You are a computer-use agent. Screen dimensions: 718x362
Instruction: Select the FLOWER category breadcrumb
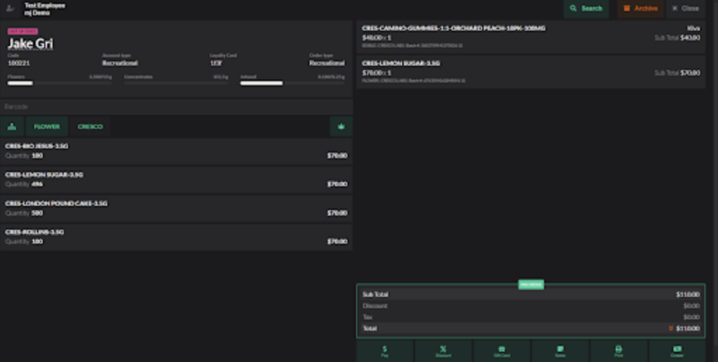[47, 127]
